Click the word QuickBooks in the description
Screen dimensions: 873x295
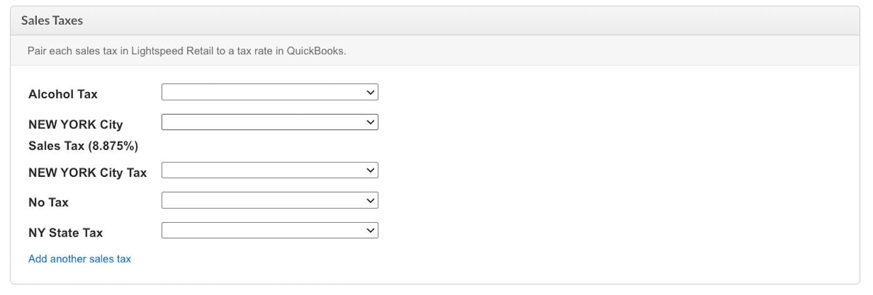316,51
